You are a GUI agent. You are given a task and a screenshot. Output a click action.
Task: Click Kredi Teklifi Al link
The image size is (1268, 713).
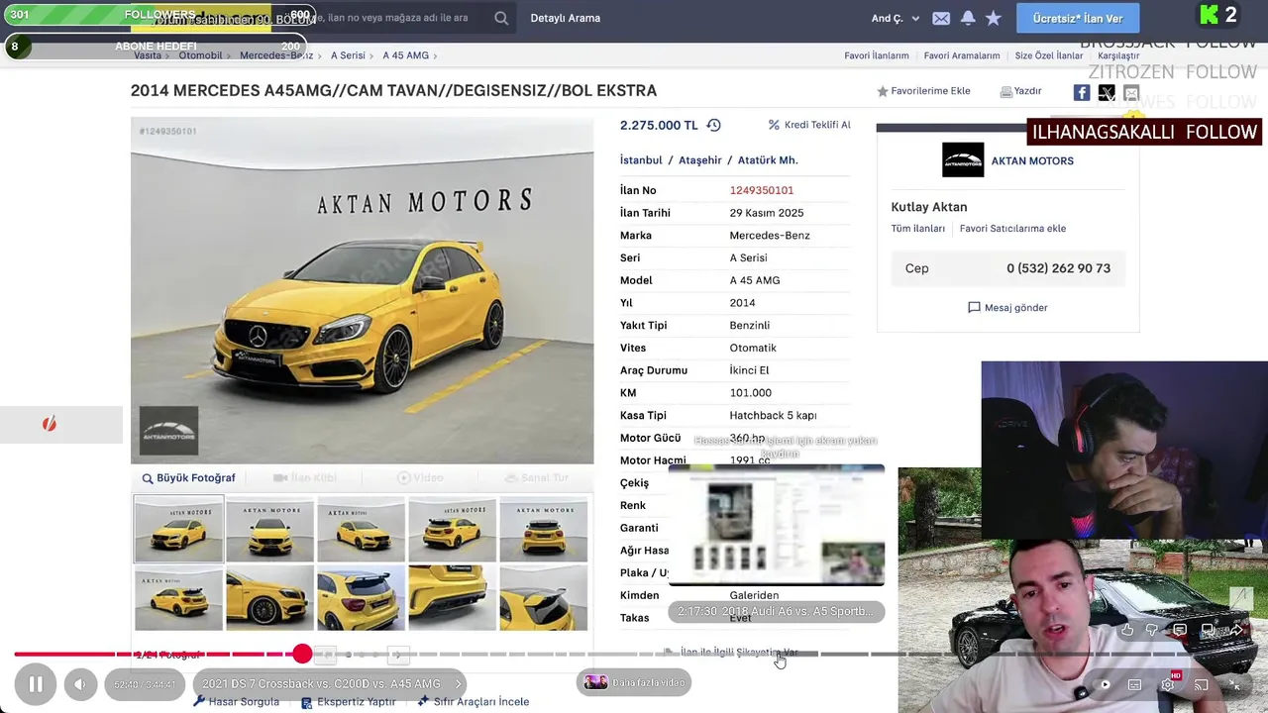(x=809, y=125)
